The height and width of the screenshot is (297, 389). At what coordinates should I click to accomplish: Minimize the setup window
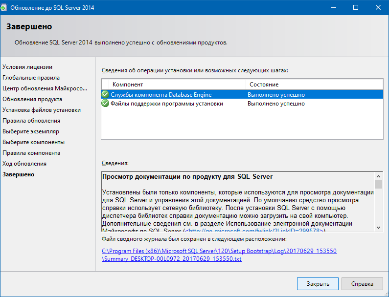pos(334,7)
